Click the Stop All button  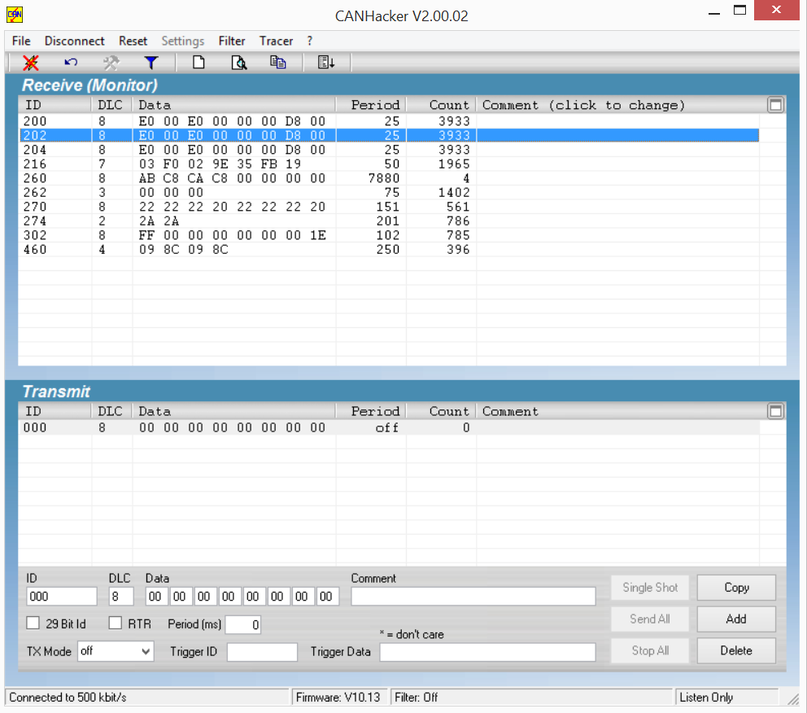pos(650,650)
